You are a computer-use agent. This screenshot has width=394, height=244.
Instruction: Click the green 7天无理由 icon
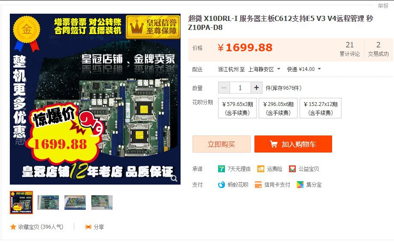(x=222, y=169)
